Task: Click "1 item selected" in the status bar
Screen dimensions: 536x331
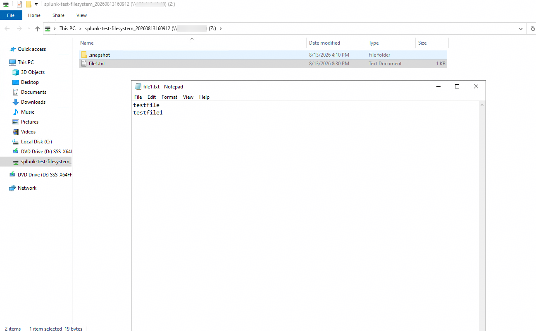Action: (45, 329)
